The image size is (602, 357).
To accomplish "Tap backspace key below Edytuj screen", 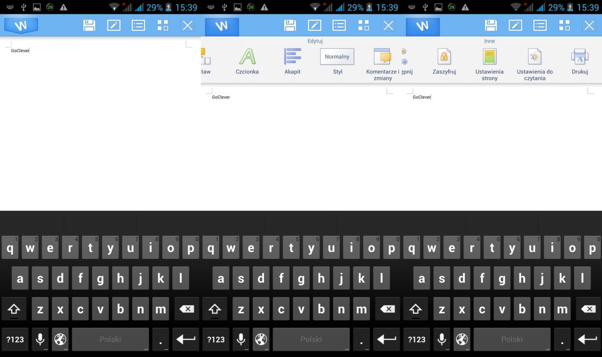I will click(388, 309).
